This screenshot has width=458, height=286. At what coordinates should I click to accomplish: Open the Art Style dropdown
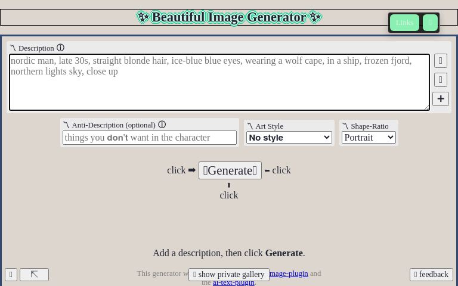pos(289,137)
